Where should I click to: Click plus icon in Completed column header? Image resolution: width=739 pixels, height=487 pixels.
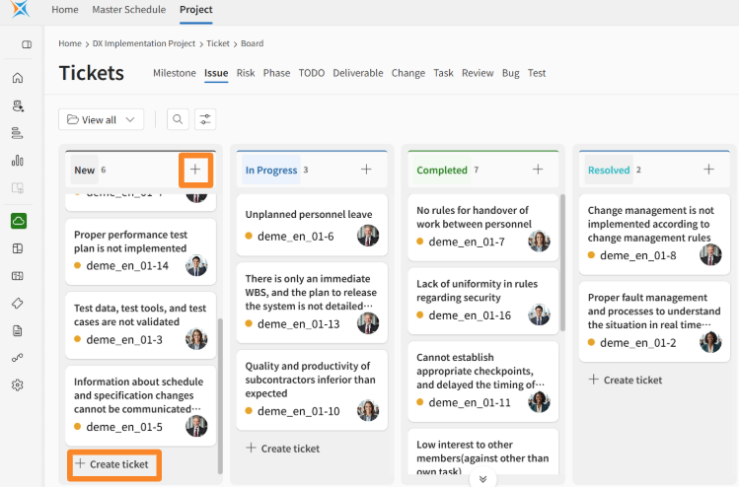(538, 170)
